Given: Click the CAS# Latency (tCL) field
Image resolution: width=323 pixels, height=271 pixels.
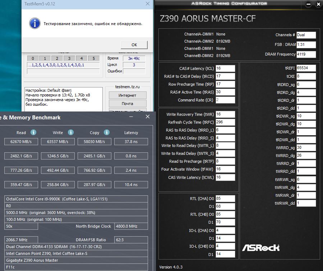Looking at the screenshot, I should pos(225,68).
